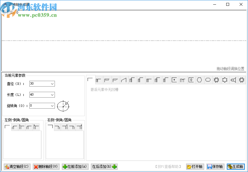Viewport: 248px width, 172px height.
Task: Open the square-with-center-dot cross hole tab
Action: coord(174,80)
